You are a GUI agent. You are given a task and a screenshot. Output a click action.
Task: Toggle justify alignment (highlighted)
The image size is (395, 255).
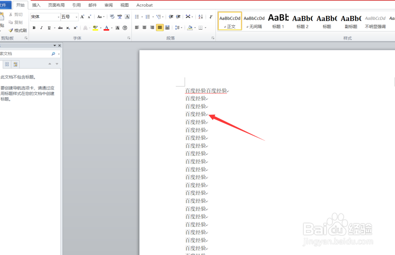(160, 28)
